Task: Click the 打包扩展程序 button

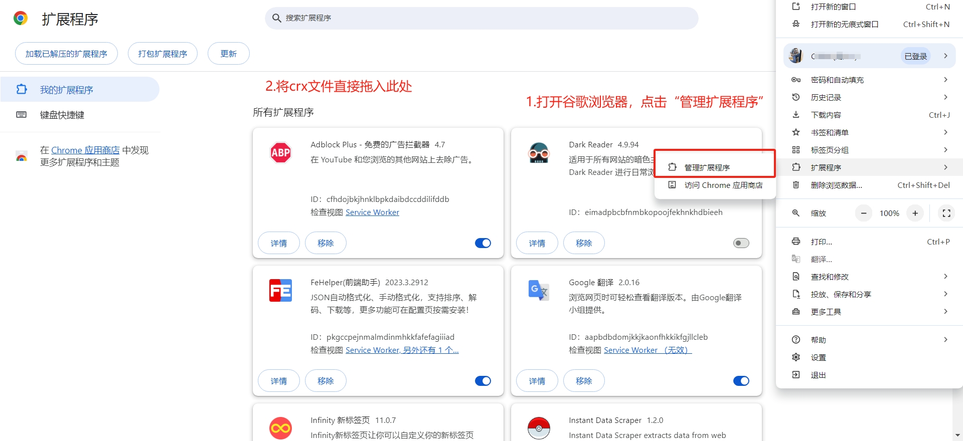Action: point(163,54)
